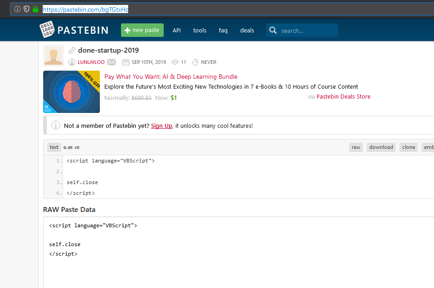434x288 pixels.
Task: Click the SEP 10TH, 2019 date text
Action: coord(148,62)
